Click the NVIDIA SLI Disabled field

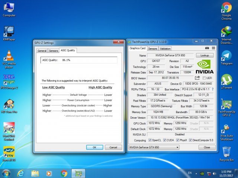click(180, 134)
